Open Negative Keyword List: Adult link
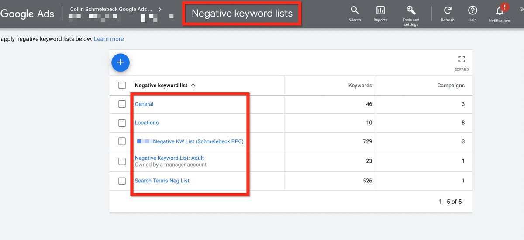 pyautogui.click(x=169, y=158)
